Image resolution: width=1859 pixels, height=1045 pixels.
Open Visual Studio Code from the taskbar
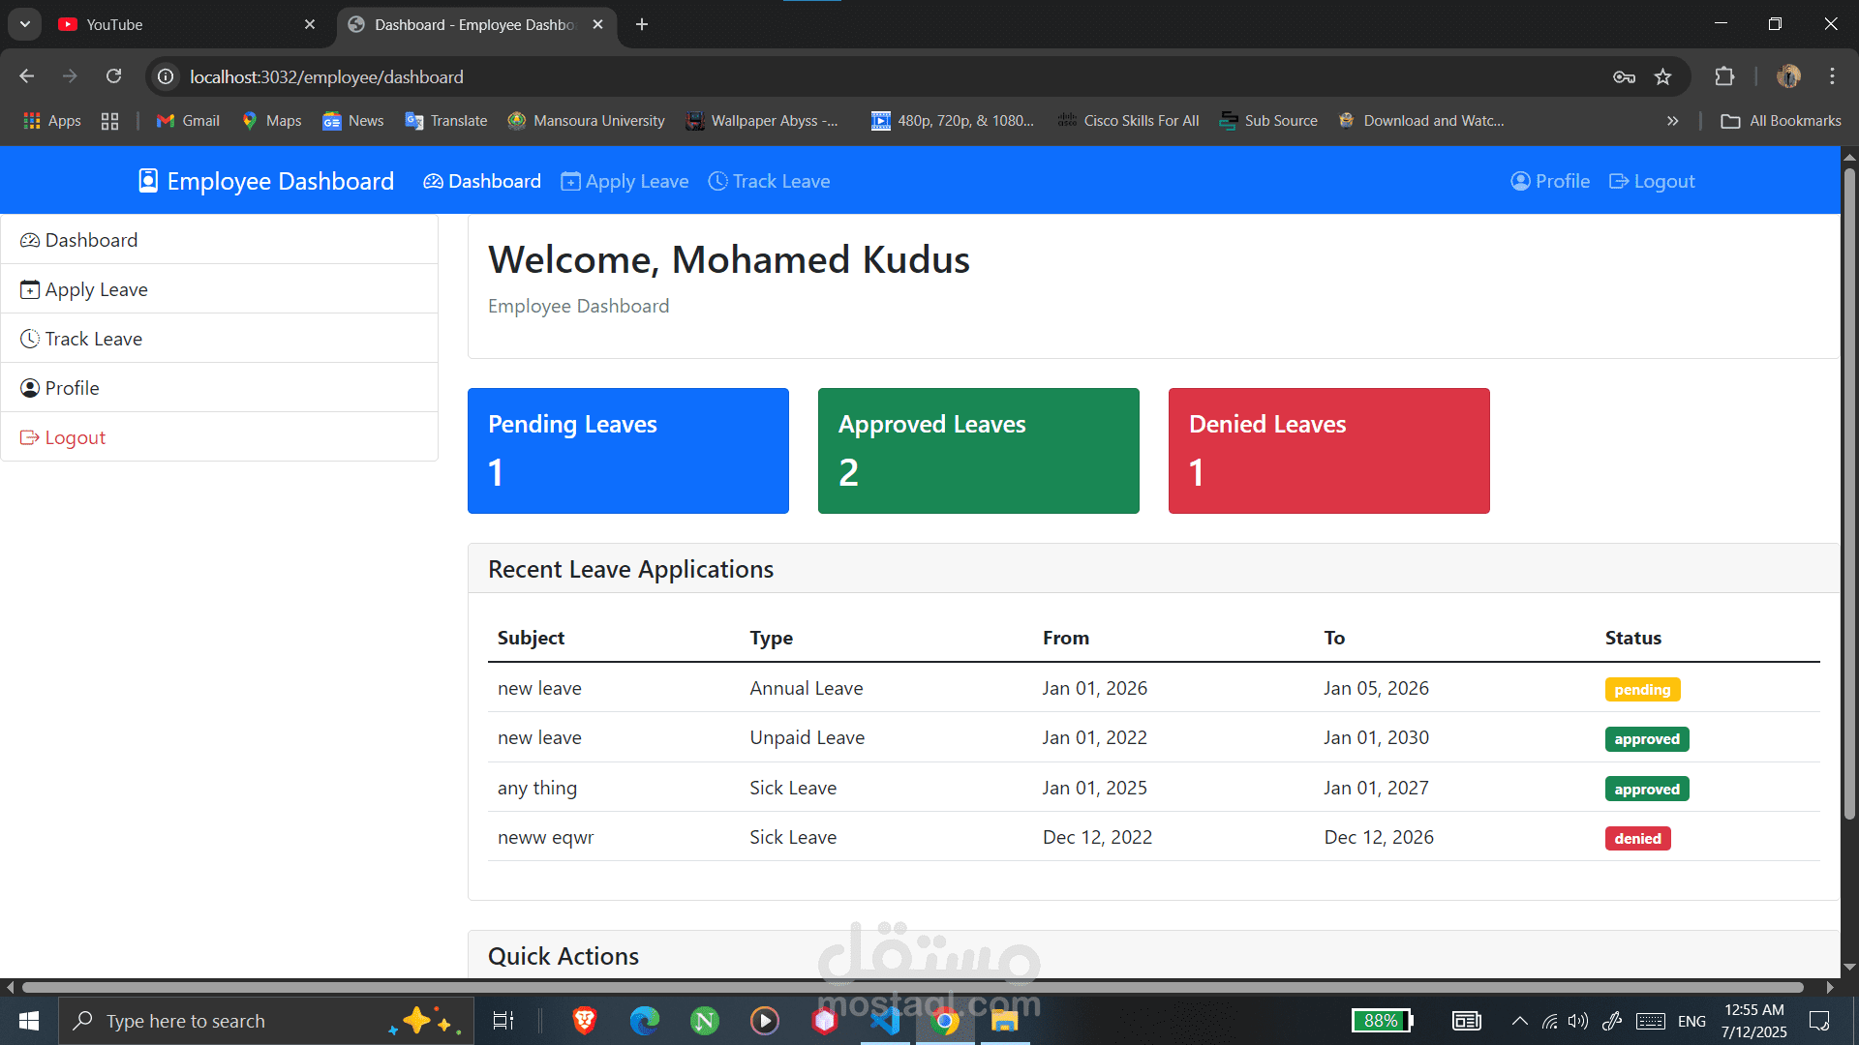pos(884,1021)
